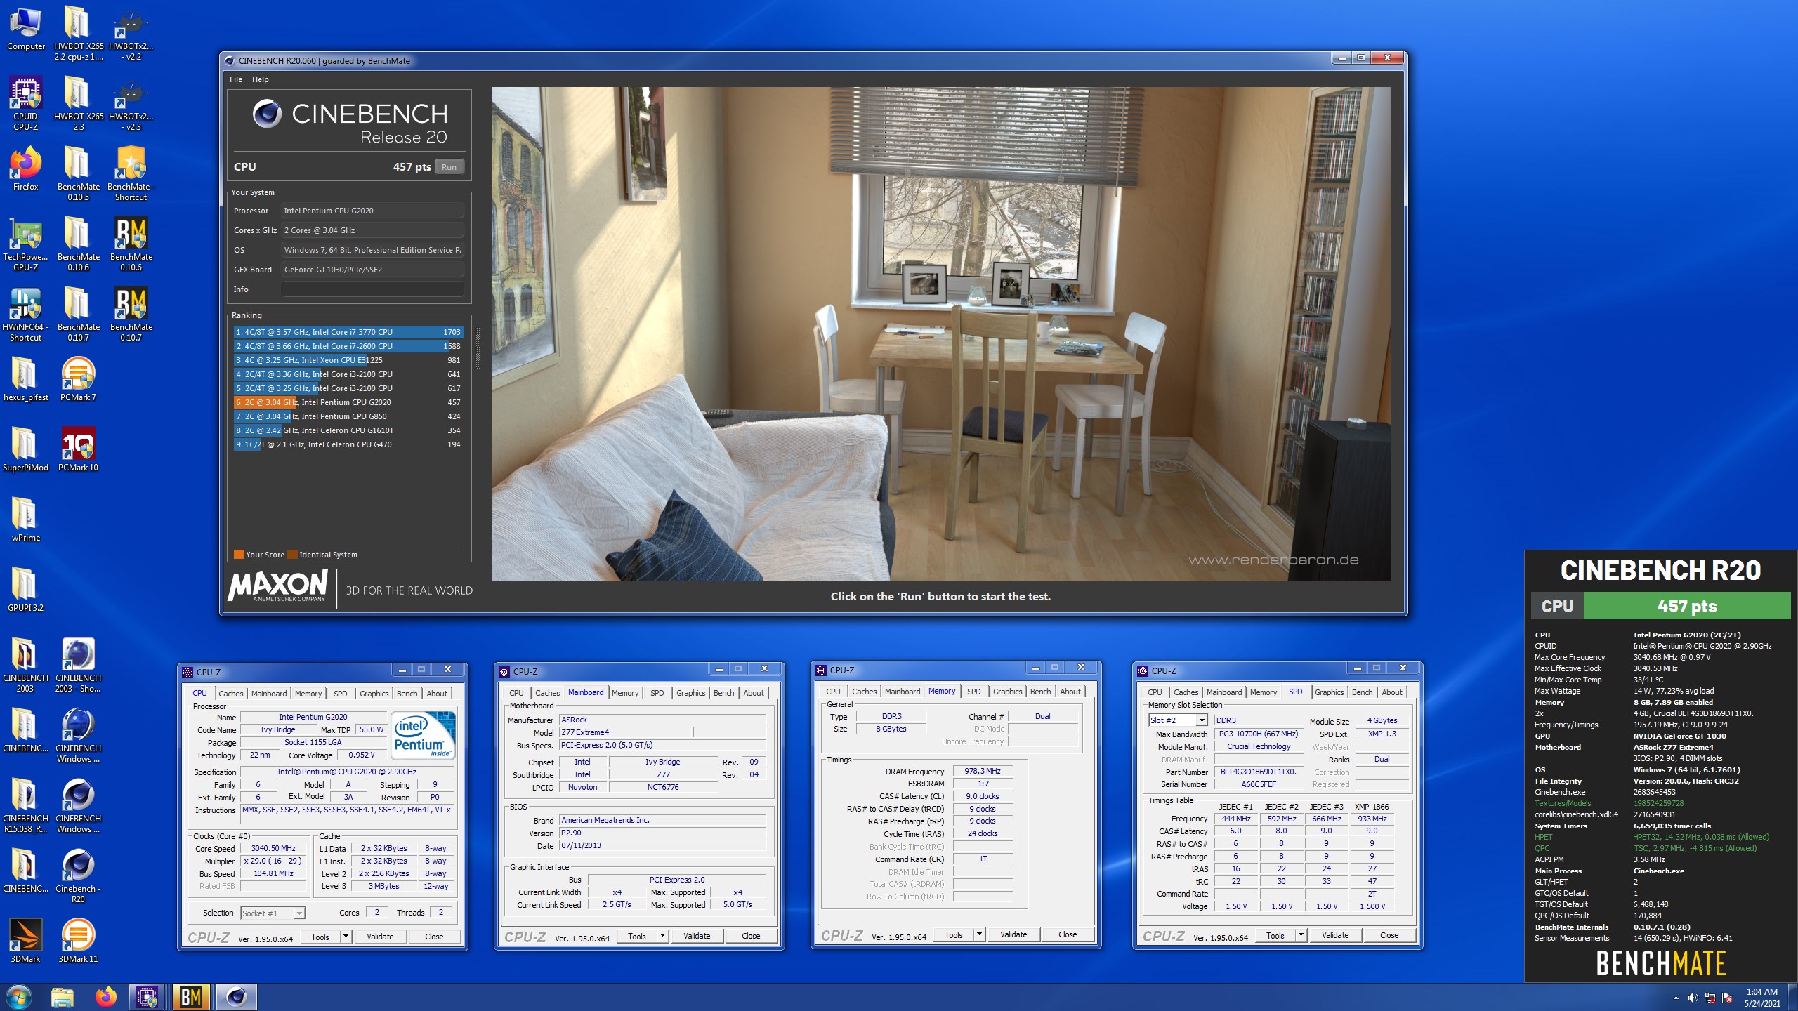
Task: Open the HWBOT X265 2.3 folder icon
Action: [78, 104]
